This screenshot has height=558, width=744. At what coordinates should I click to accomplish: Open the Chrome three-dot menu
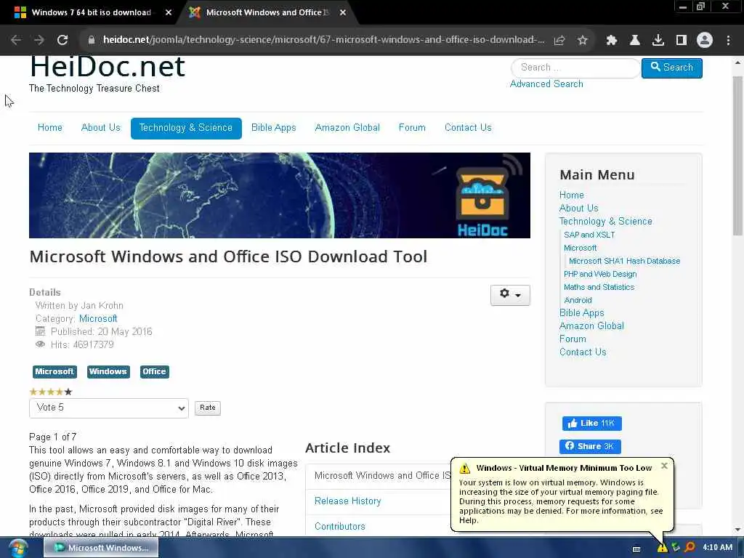728,41
